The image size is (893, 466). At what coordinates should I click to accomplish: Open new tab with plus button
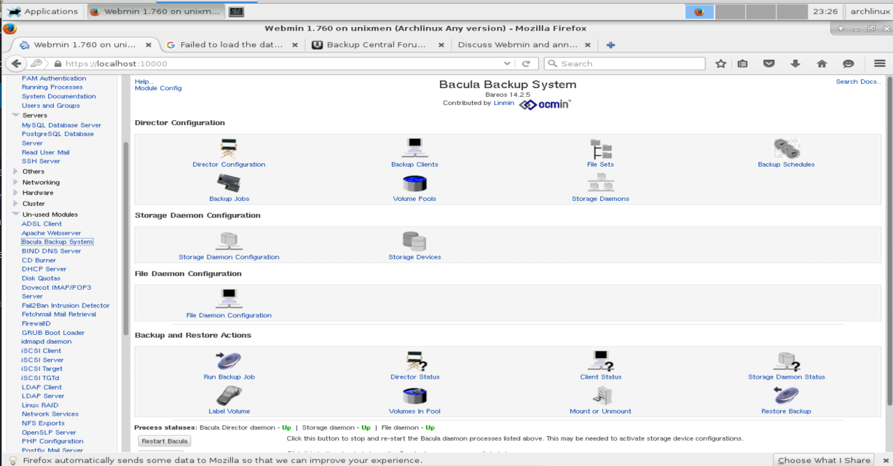[x=611, y=44]
